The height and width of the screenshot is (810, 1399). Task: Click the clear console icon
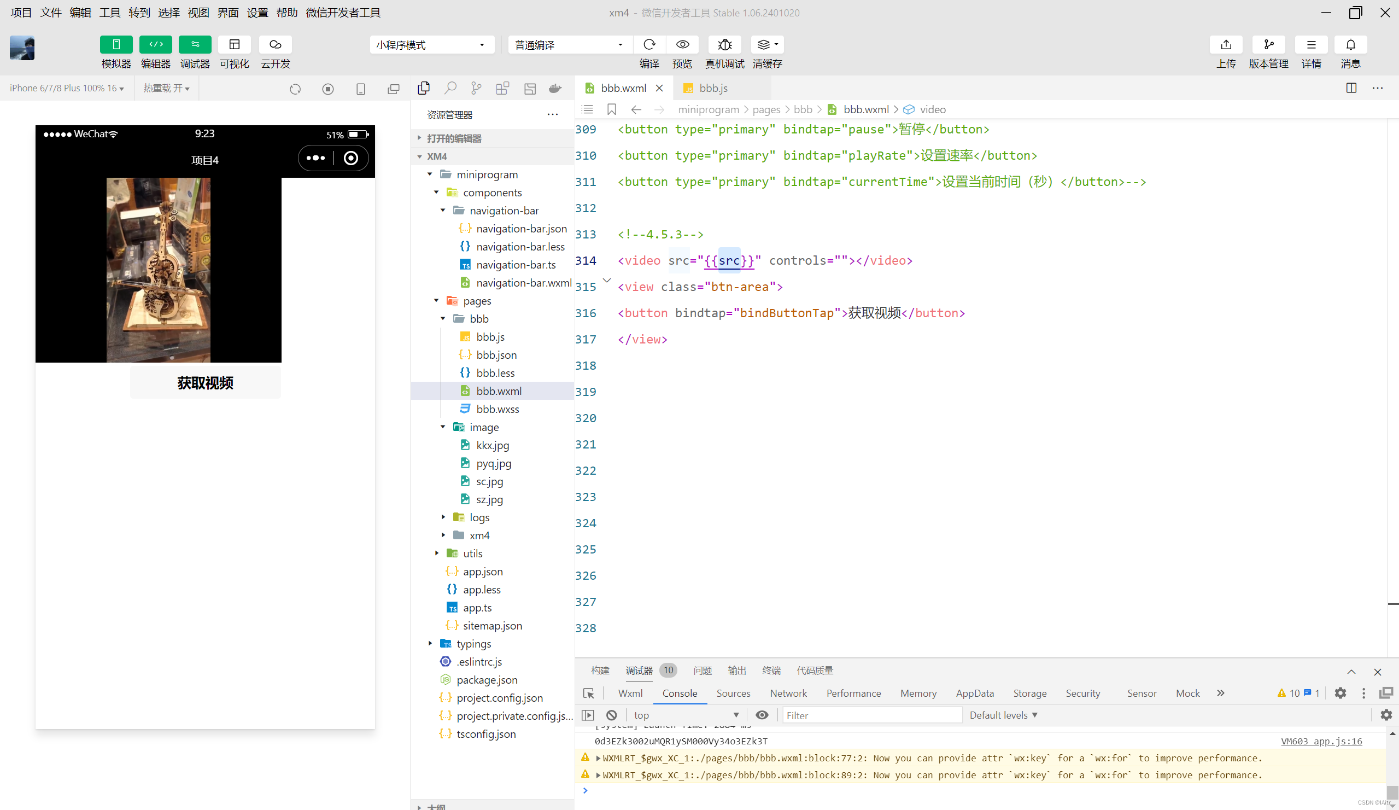611,715
